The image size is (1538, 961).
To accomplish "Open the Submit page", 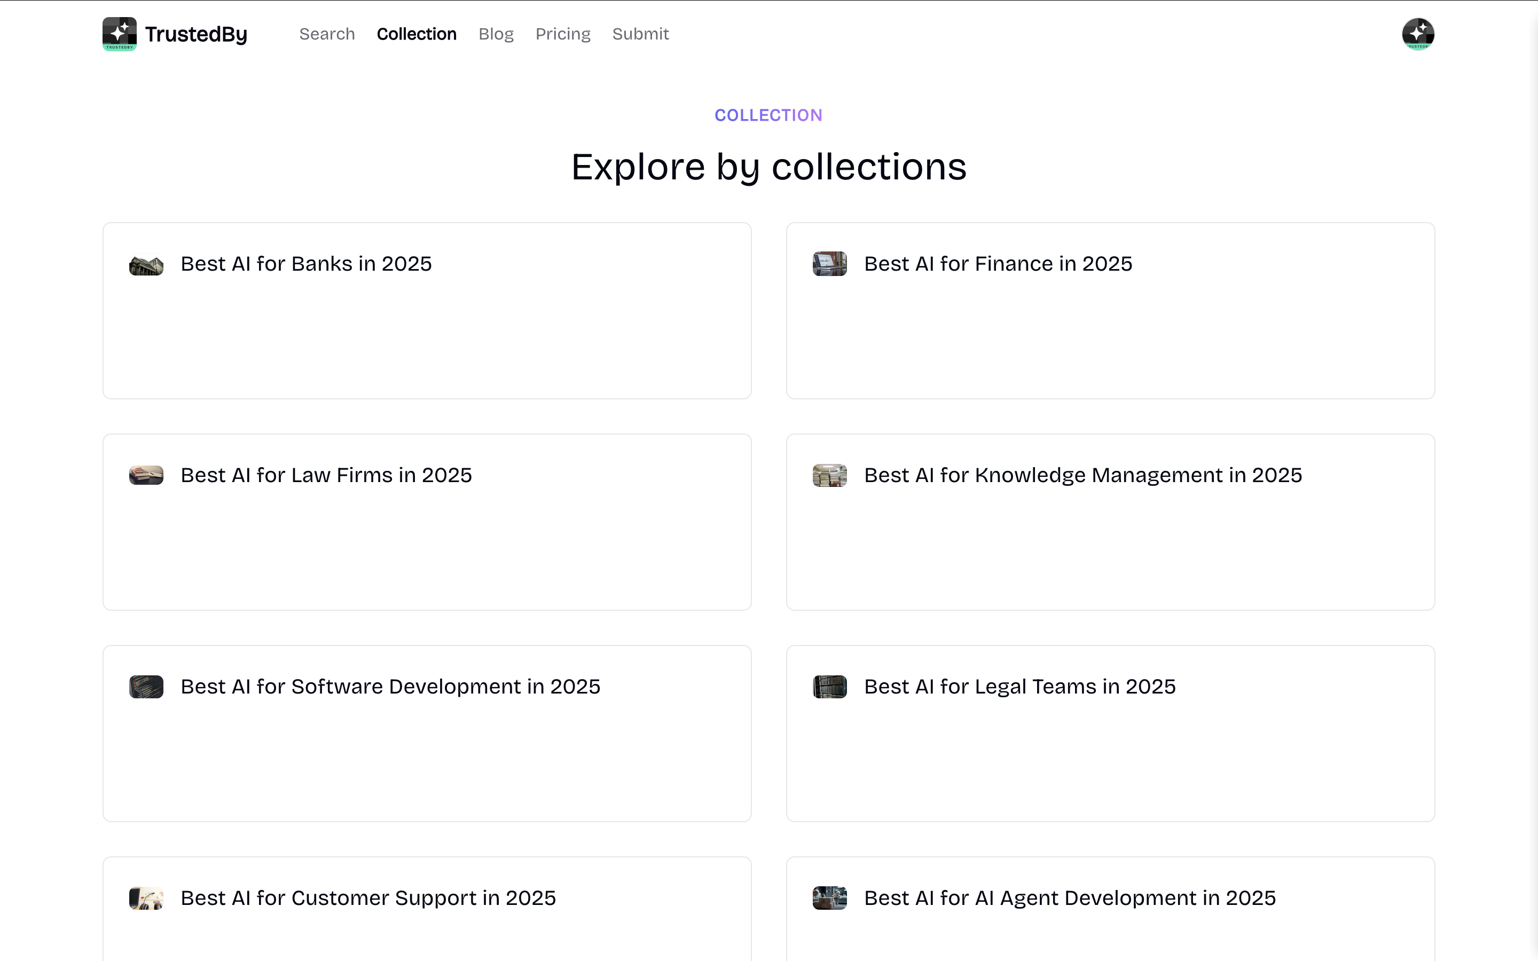I will [640, 34].
